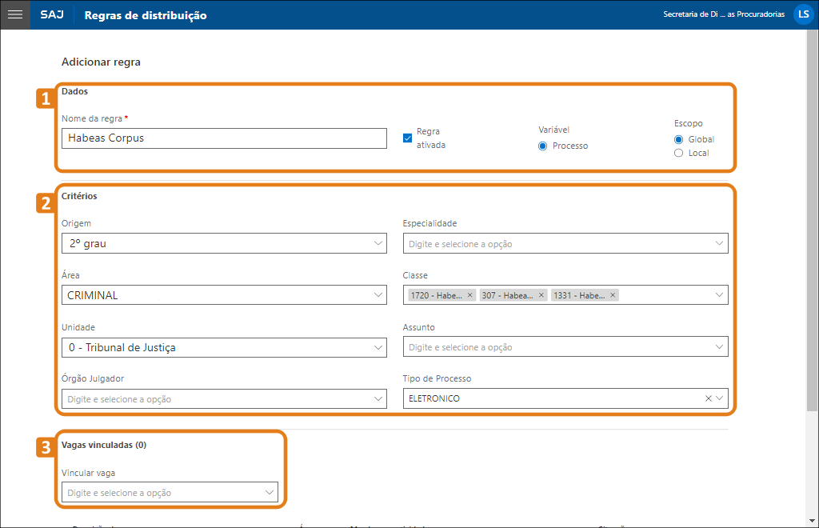Expand the Área dropdown showing CRIMINAL
The width and height of the screenshot is (819, 528).
(224, 295)
